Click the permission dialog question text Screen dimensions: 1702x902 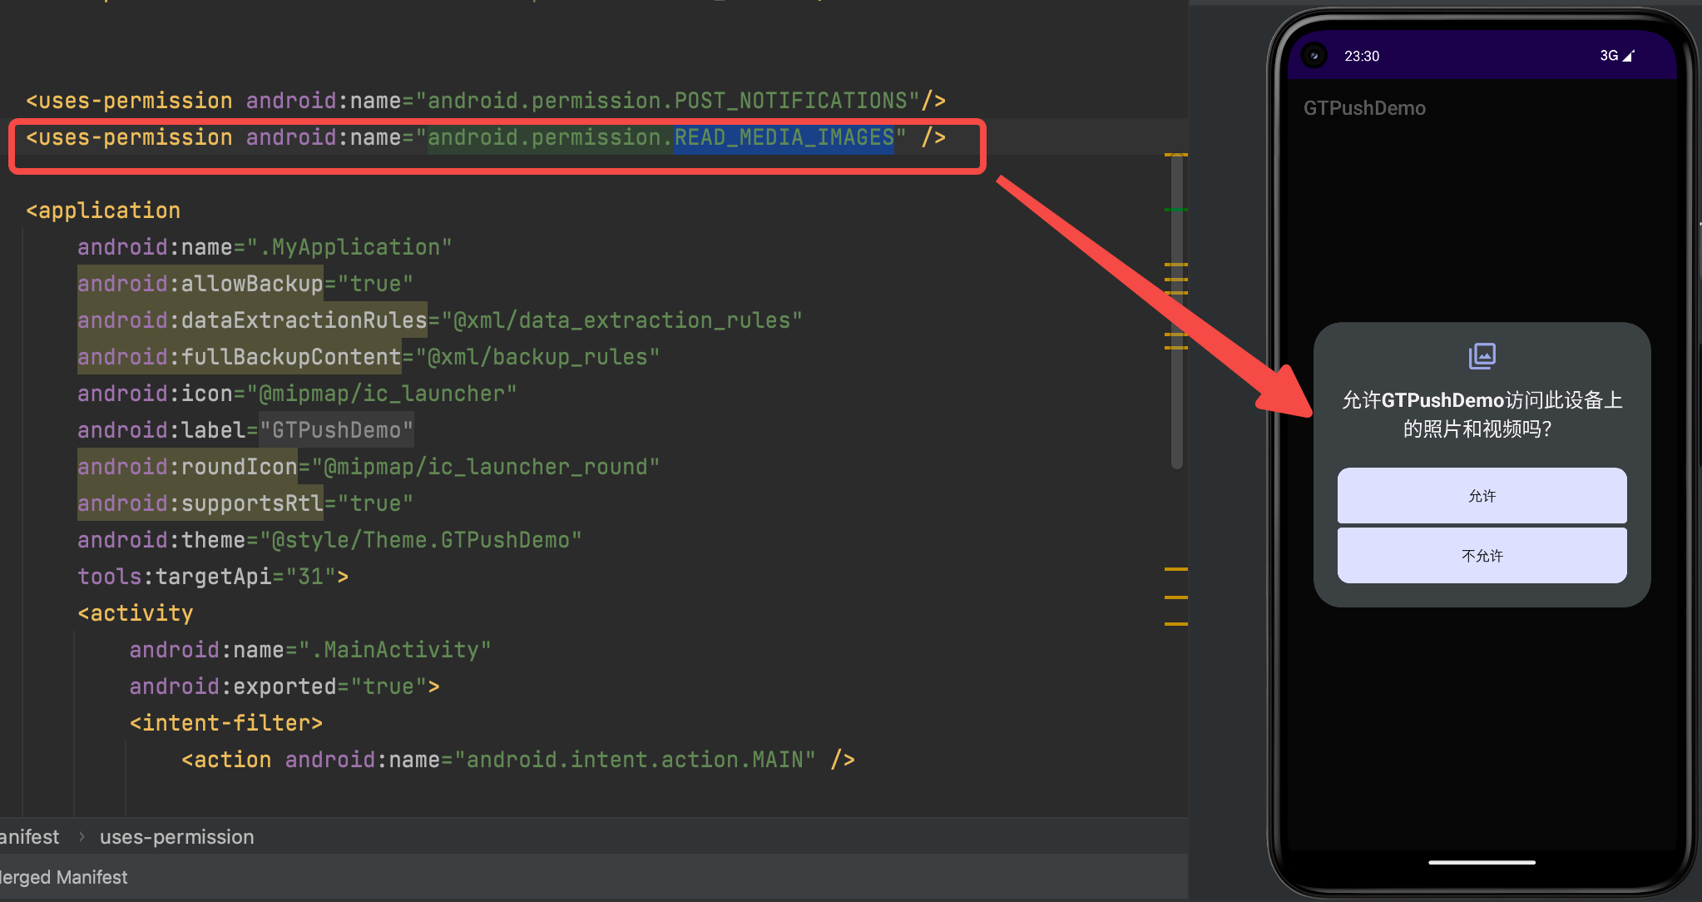(x=1482, y=414)
